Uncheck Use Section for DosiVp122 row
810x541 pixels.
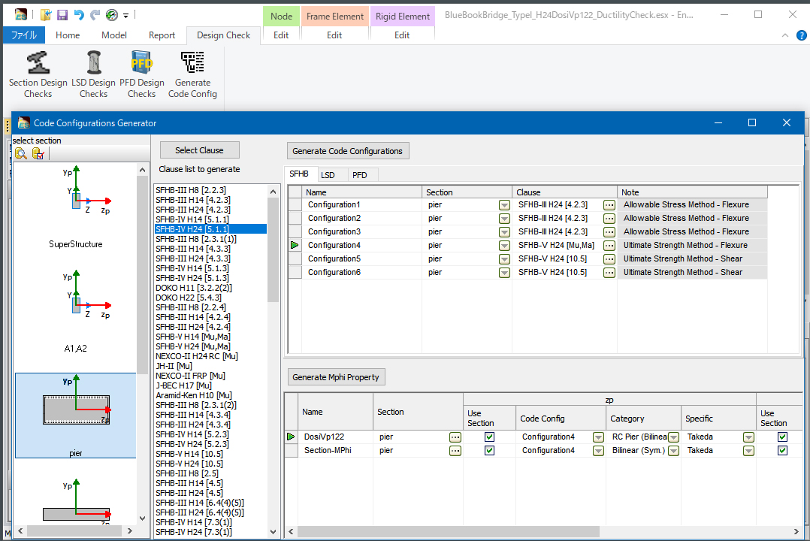[490, 437]
